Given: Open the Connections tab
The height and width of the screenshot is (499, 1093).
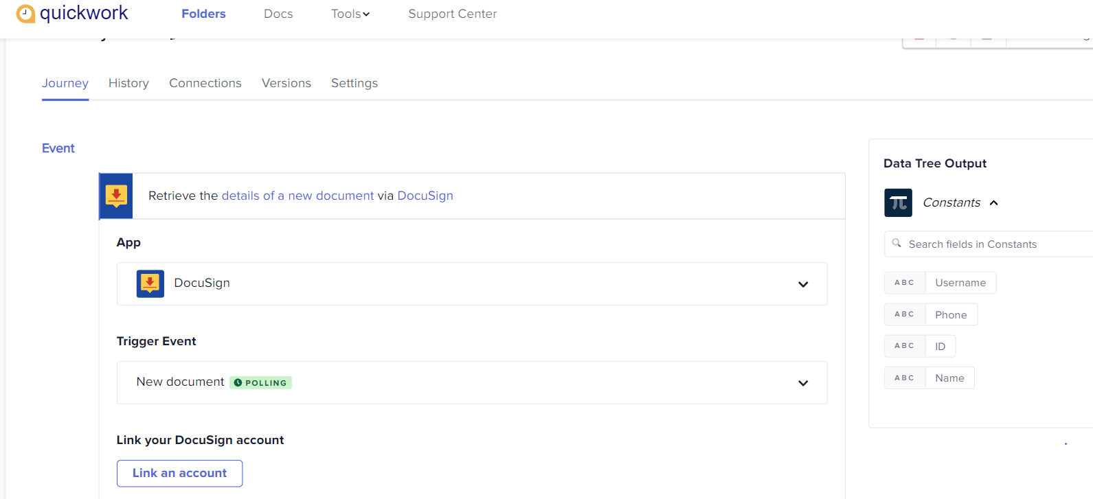Looking at the screenshot, I should click(205, 83).
